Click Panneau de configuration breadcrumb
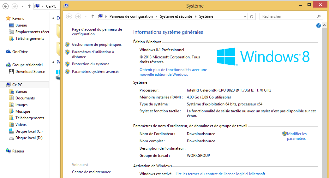Viewport: 329px width, 178px height. click(x=131, y=16)
